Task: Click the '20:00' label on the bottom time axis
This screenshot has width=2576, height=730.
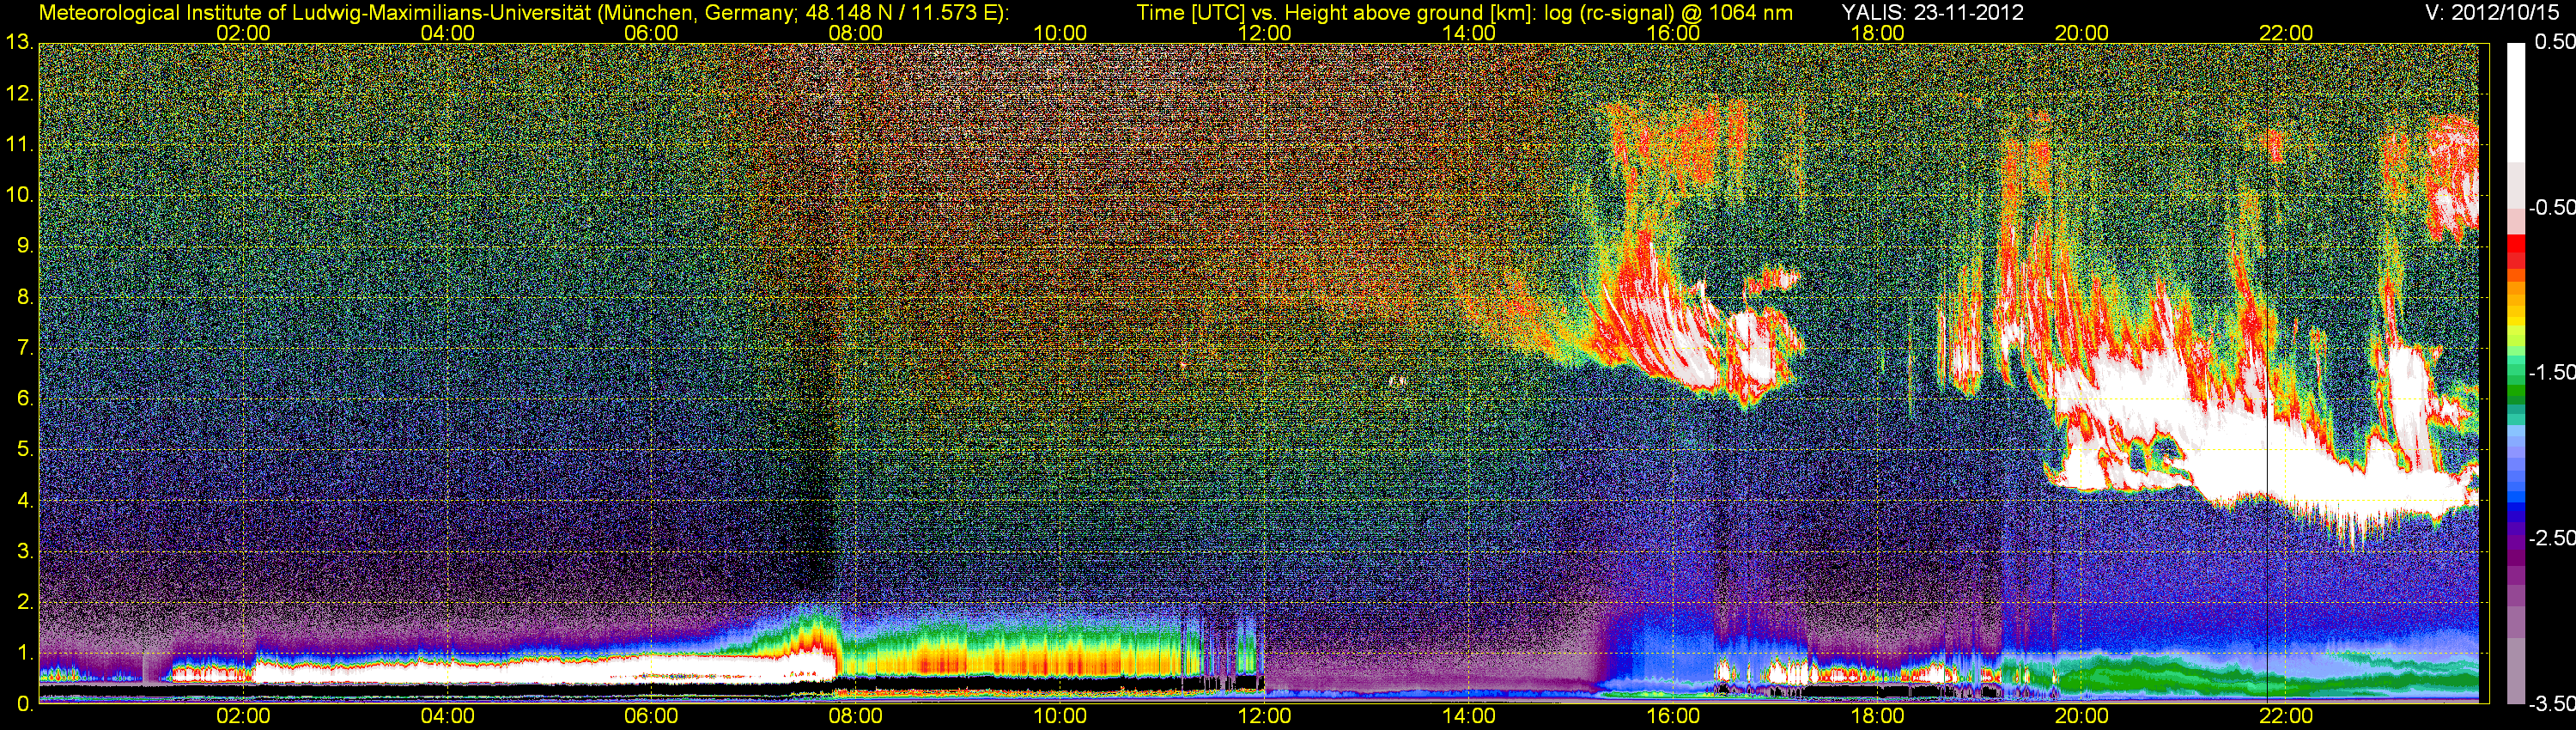Action: point(2081,717)
